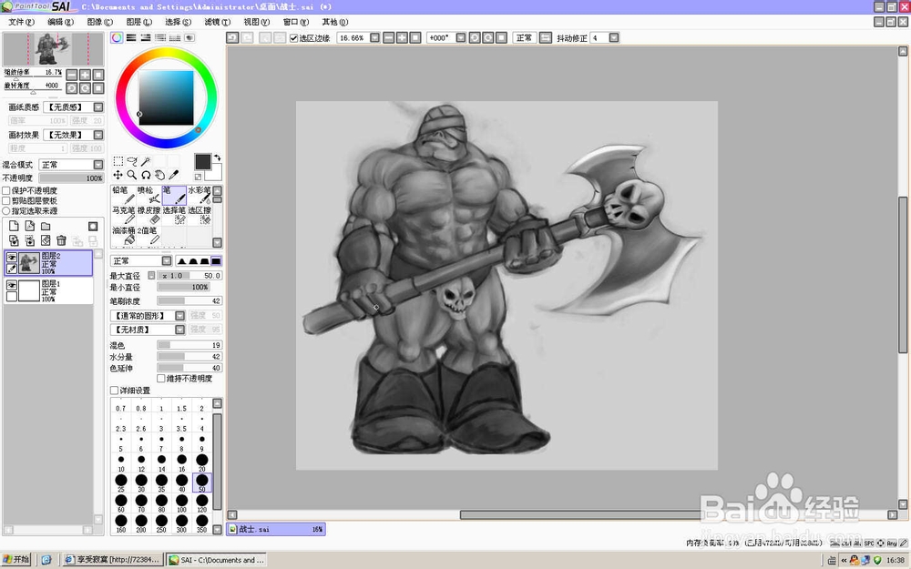Image resolution: width=911 pixels, height=569 pixels.
Task: Choose the 水彩笔 watercolor brush
Action: [x=200, y=195]
